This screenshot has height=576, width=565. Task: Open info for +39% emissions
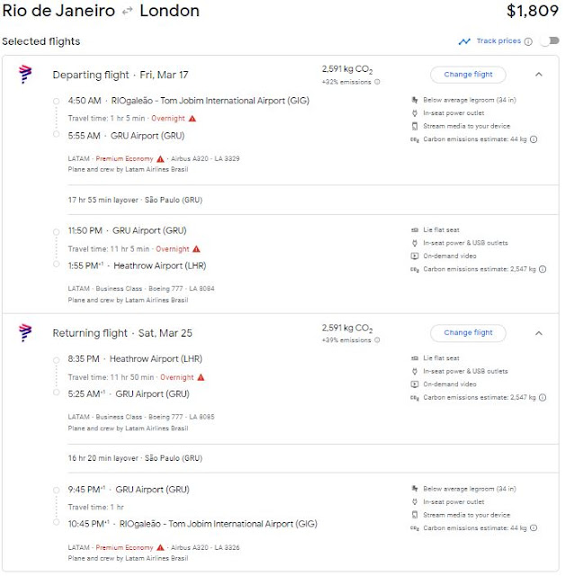coord(377,340)
